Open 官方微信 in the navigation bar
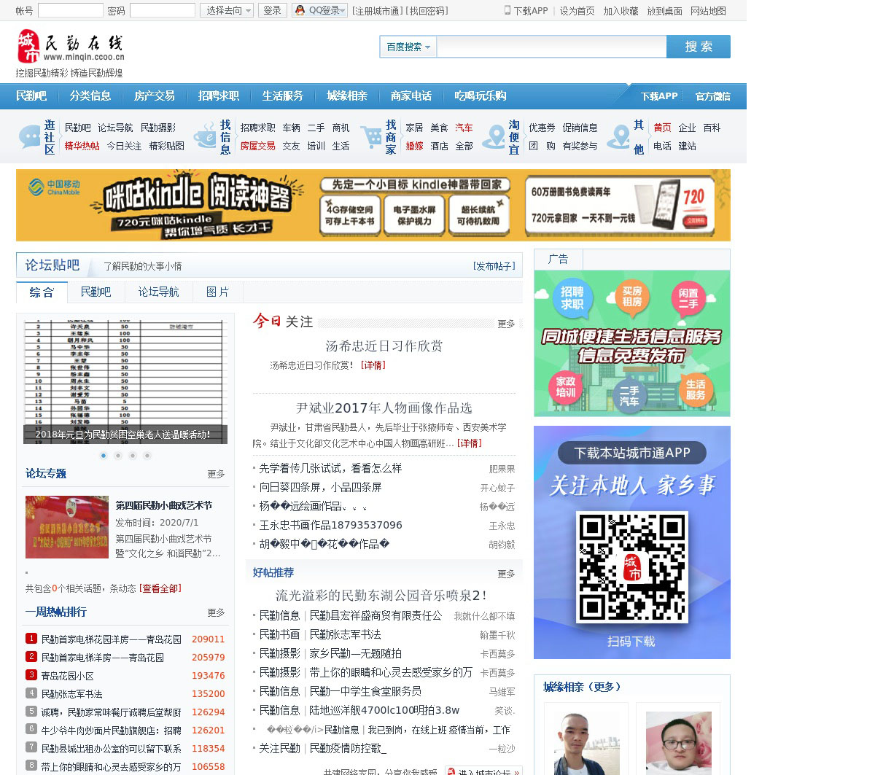The height and width of the screenshot is (775, 875). click(x=712, y=96)
